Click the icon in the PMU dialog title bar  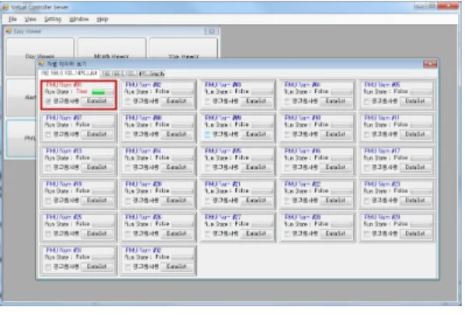tap(41, 64)
